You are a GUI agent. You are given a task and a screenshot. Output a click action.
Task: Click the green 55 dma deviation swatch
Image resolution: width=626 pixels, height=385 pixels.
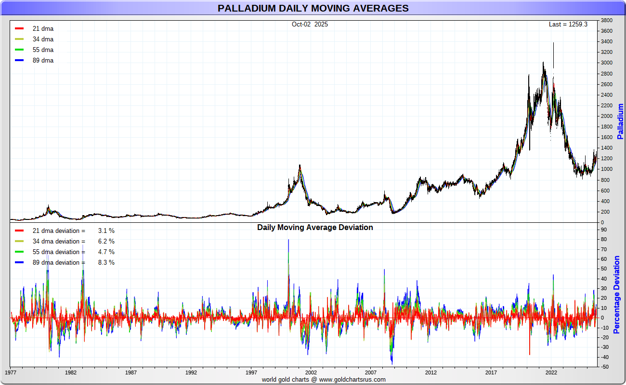(x=19, y=252)
